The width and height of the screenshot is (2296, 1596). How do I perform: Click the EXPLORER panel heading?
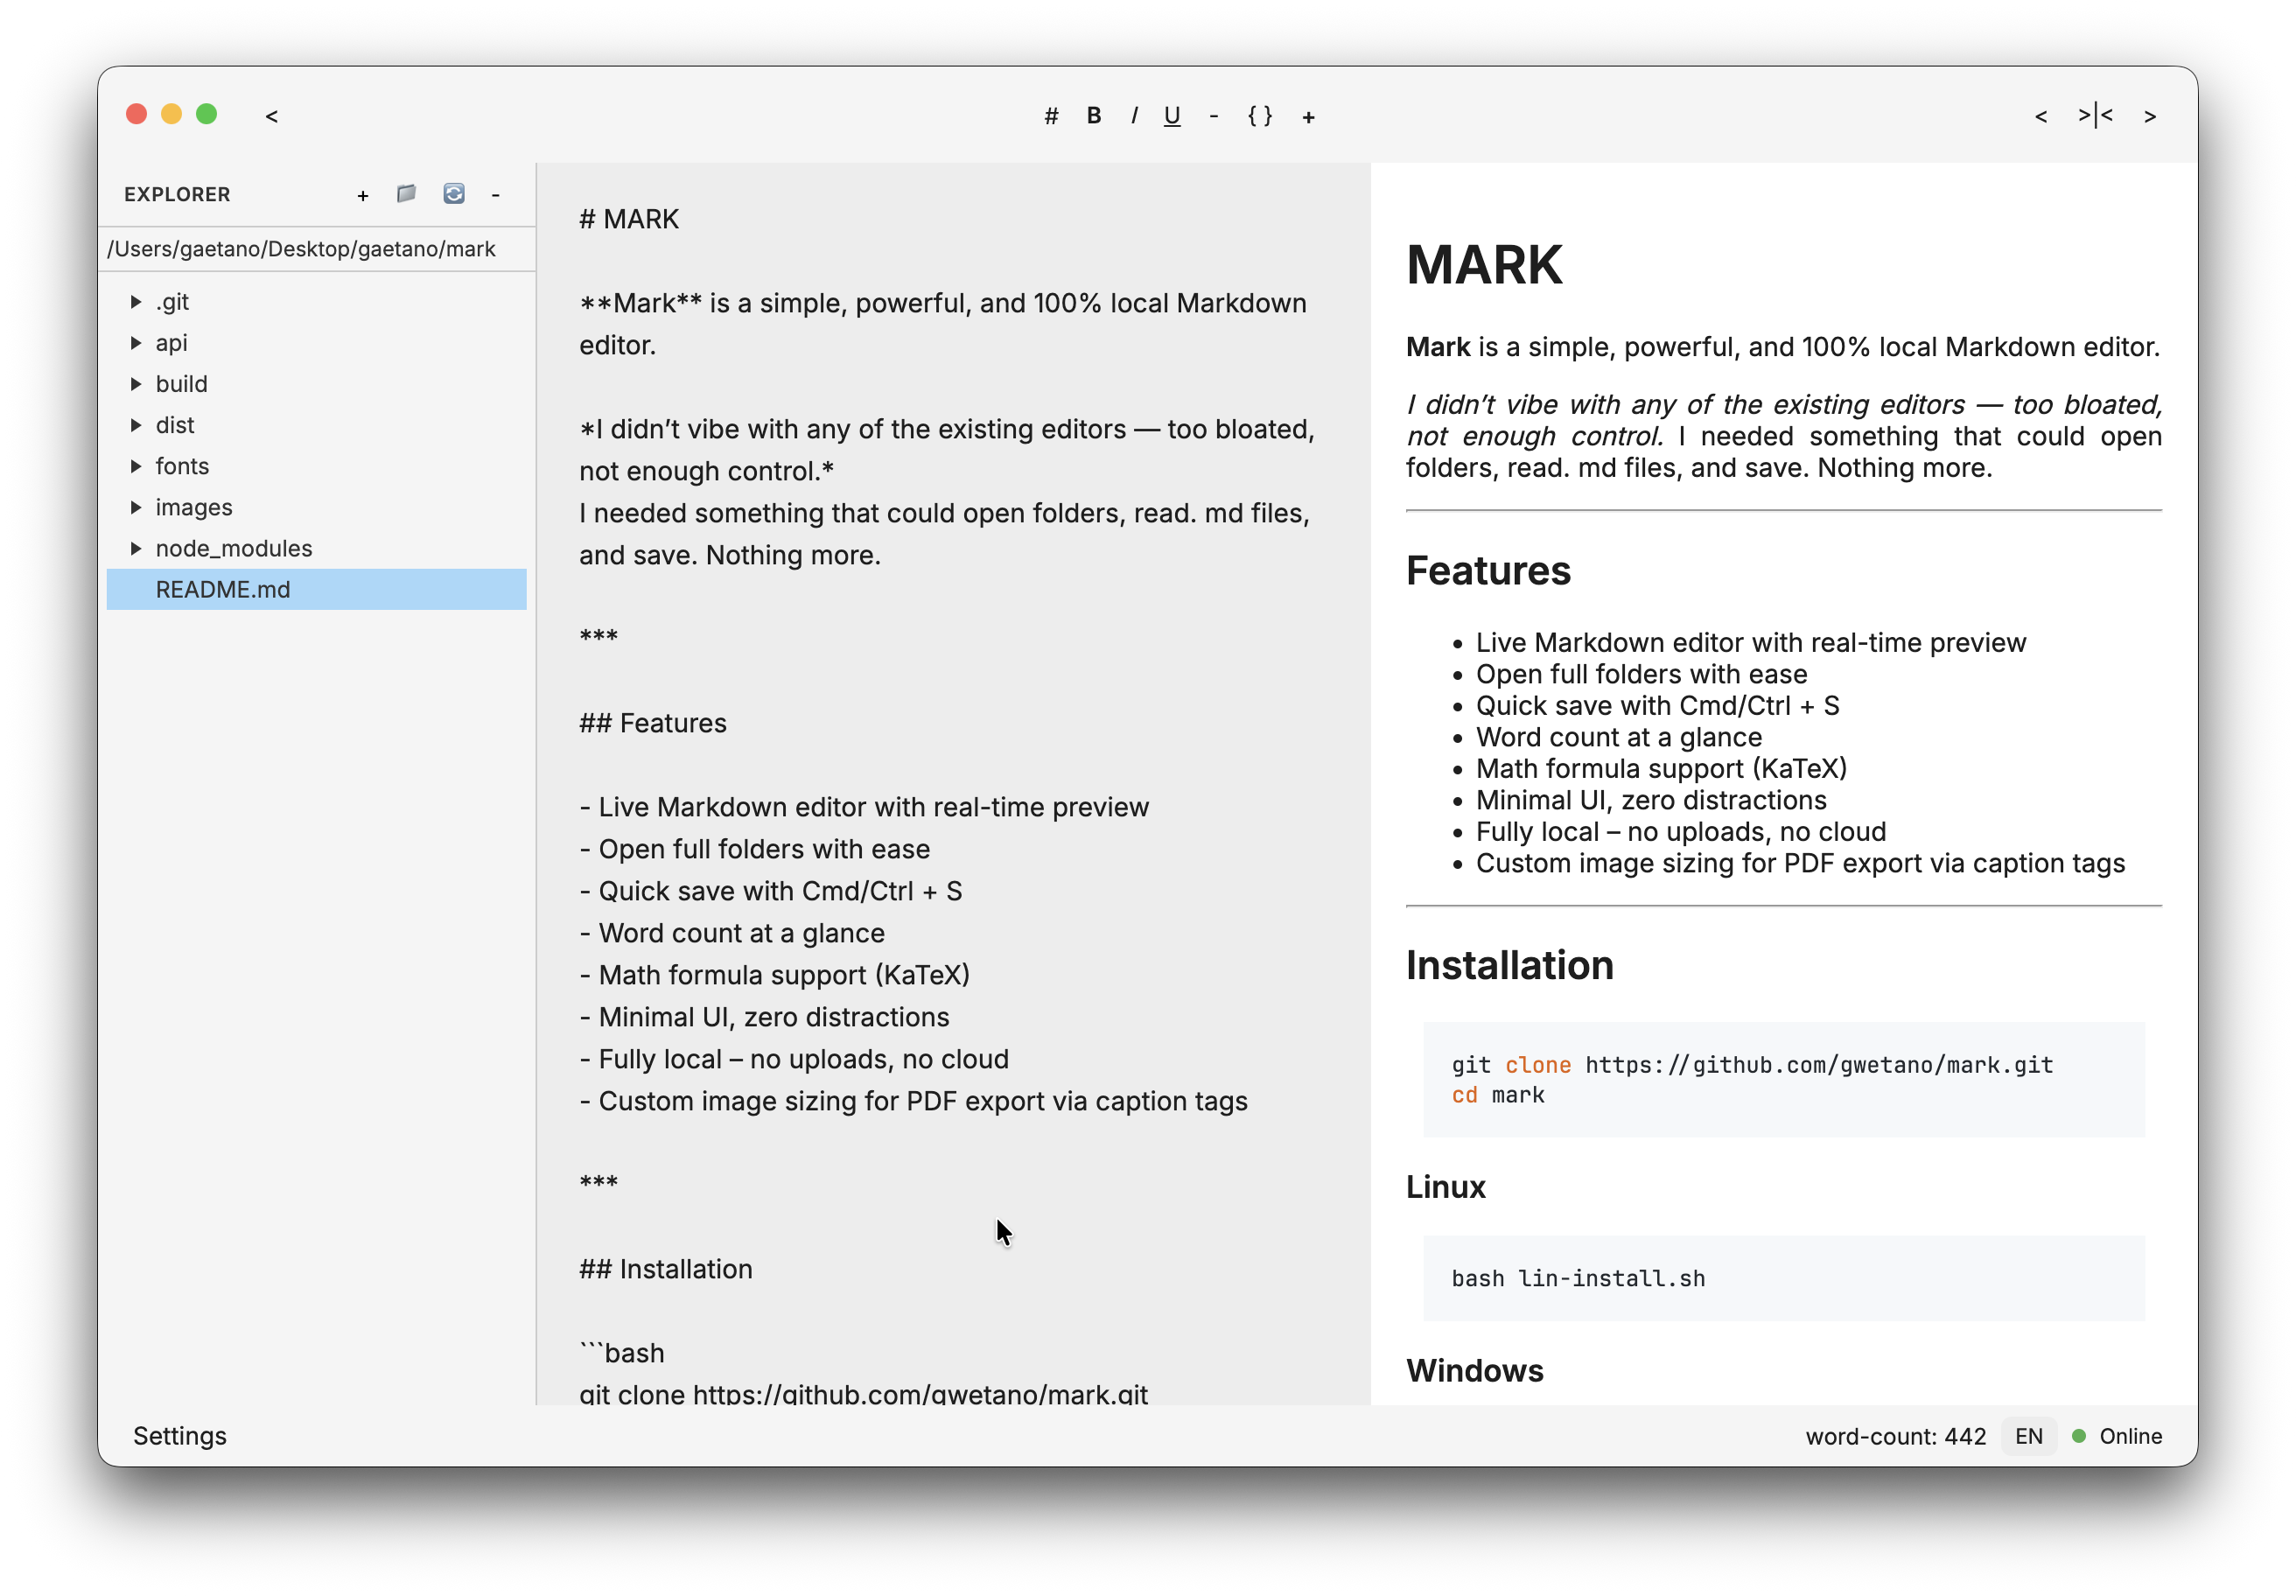pos(177,194)
